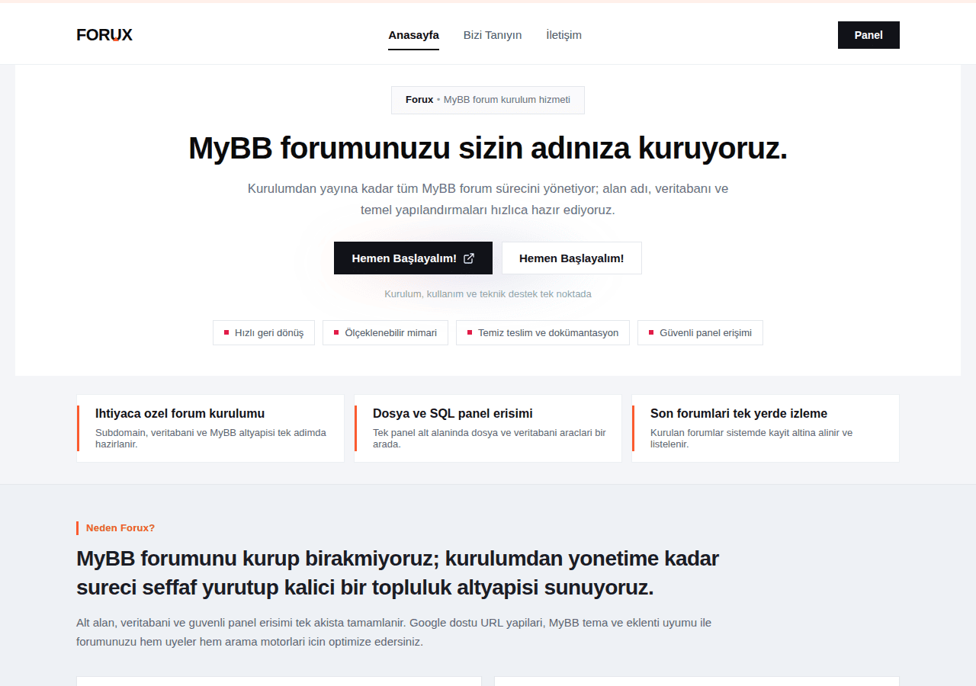Select the Hızlı geri dönüş chip

[264, 333]
